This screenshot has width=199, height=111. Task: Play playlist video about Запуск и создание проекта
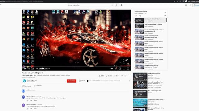pyautogui.click(x=150, y=31)
